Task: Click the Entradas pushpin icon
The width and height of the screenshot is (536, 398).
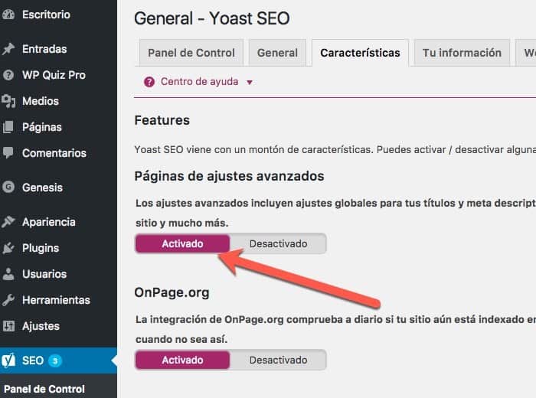Action: pos(8,49)
